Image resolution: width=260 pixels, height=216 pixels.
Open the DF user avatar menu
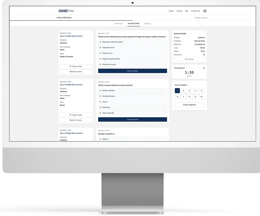[x=205, y=11]
